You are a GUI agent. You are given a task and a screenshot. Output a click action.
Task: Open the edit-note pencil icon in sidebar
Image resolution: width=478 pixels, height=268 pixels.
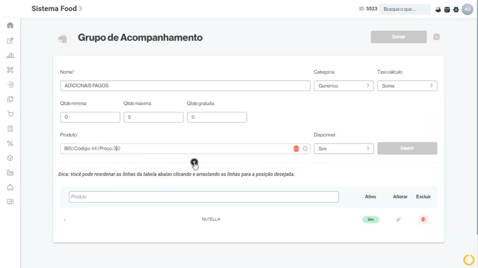tap(10, 41)
